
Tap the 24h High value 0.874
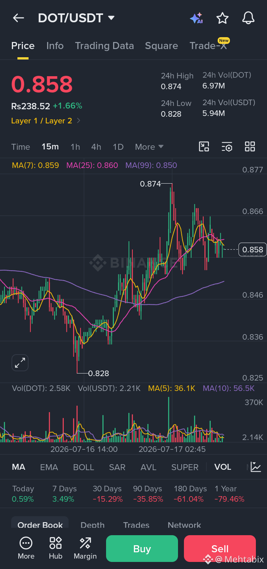(x=171, y=87)
